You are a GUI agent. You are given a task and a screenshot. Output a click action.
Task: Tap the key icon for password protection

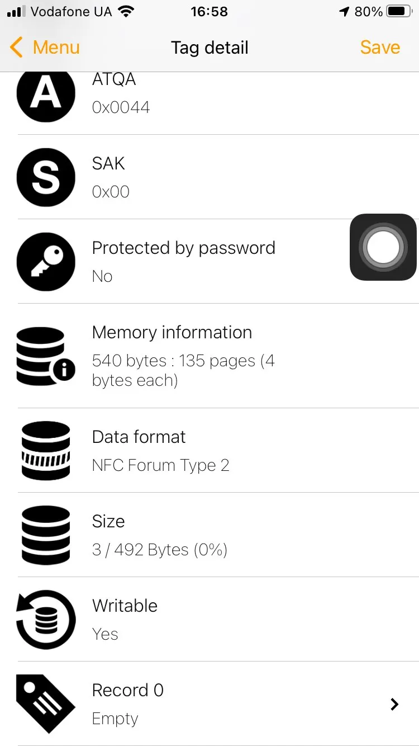[x=46, y=262]
